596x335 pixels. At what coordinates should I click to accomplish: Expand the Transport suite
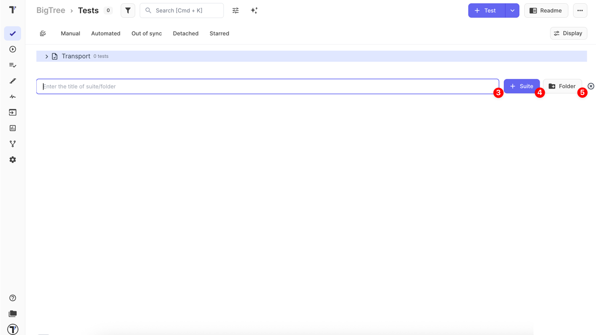pos(46,56)
